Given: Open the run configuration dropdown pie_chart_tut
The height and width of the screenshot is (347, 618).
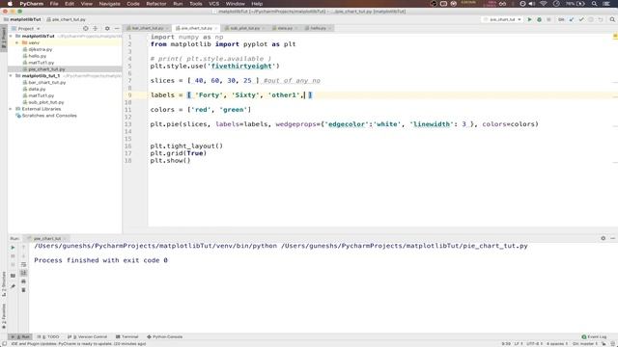Looking at the screenshot, I should point(502,19).
